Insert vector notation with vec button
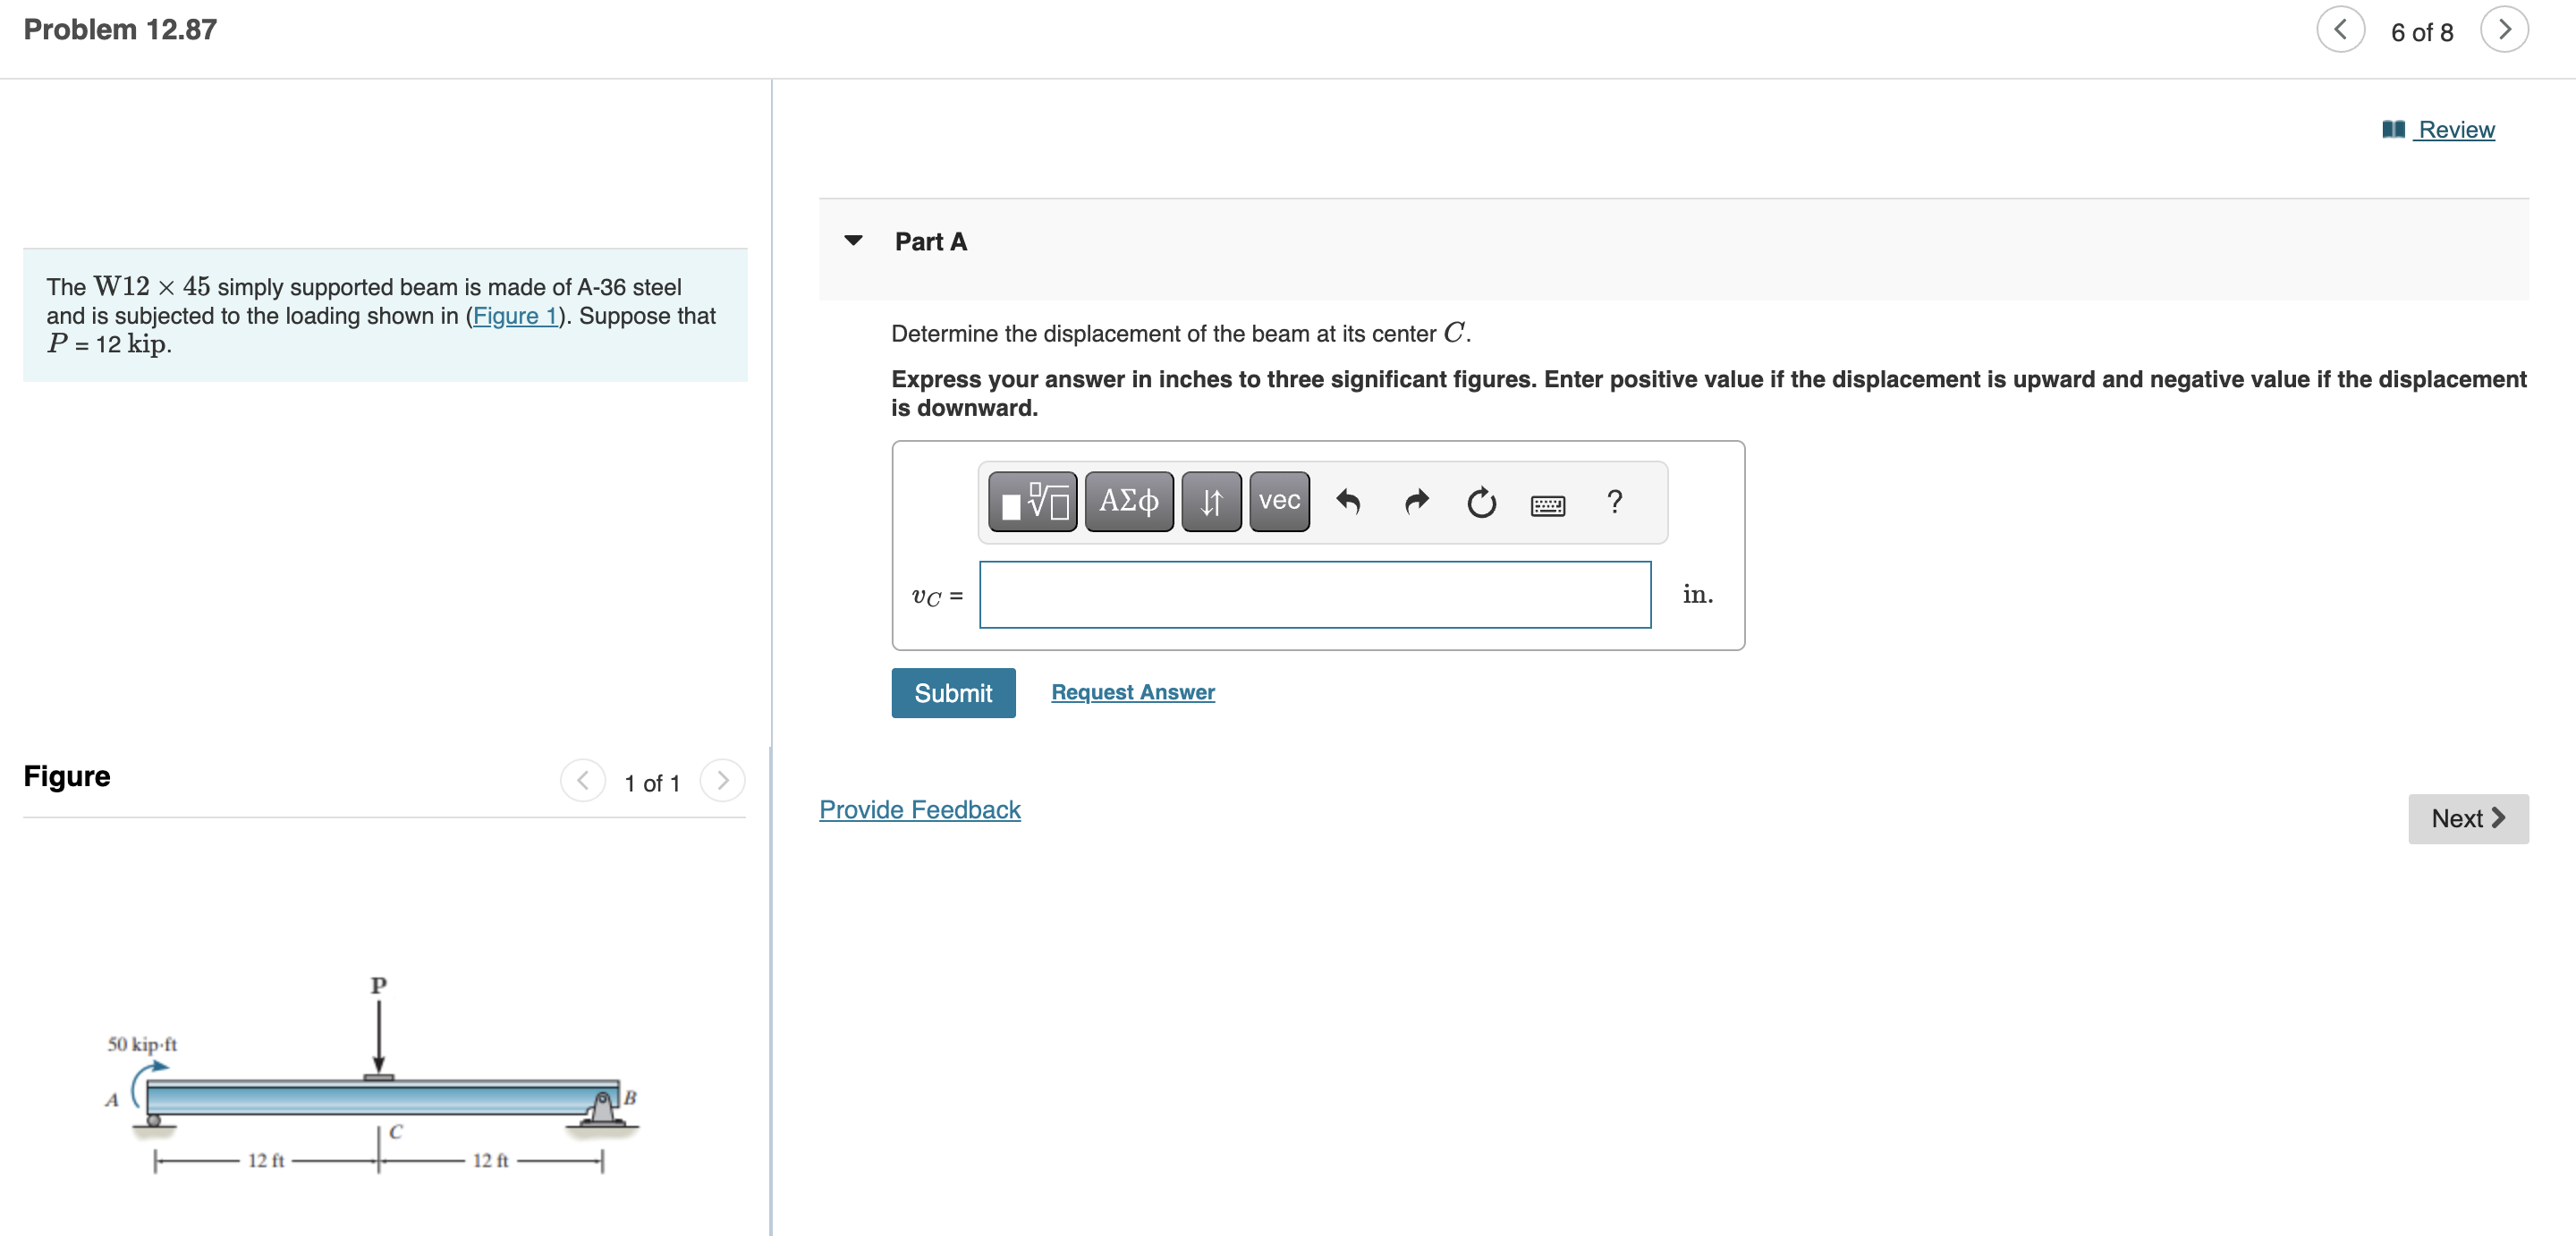The width and height of the screenshot is (2576, 1236). [1278, 501]
